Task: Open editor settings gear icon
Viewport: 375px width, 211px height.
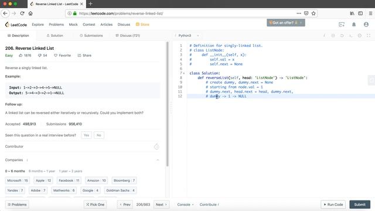Action: pyautogui.click(x=360, y=36)
